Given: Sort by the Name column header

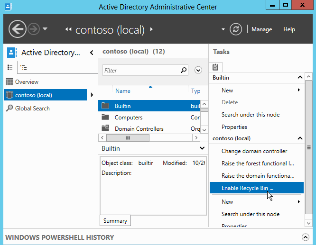Looking at the screenshot, I should (x=123, y=91).
